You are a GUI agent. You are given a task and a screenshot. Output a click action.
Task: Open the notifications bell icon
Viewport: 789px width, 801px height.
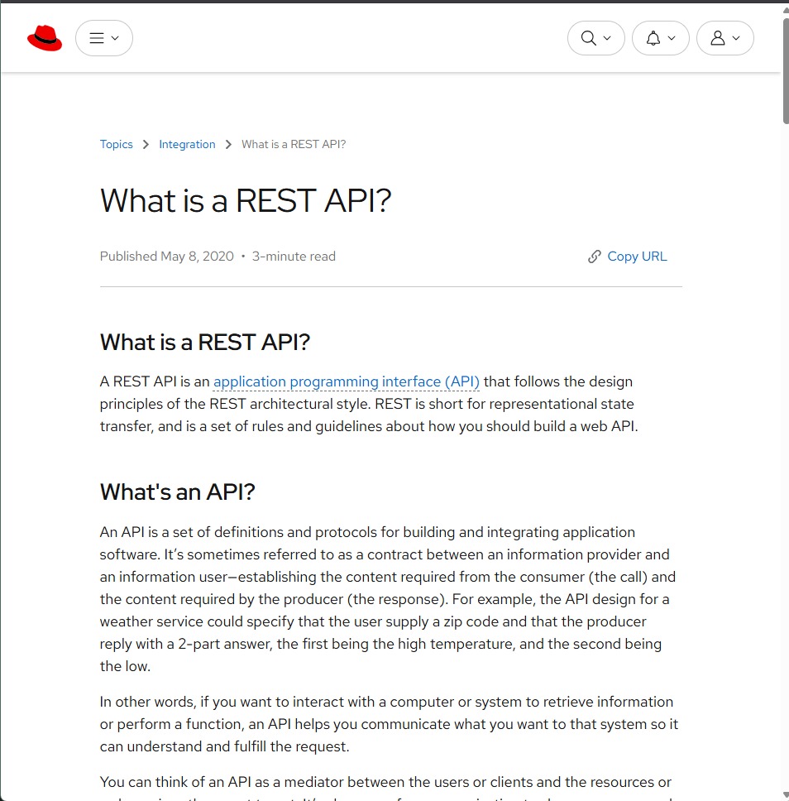654,38
